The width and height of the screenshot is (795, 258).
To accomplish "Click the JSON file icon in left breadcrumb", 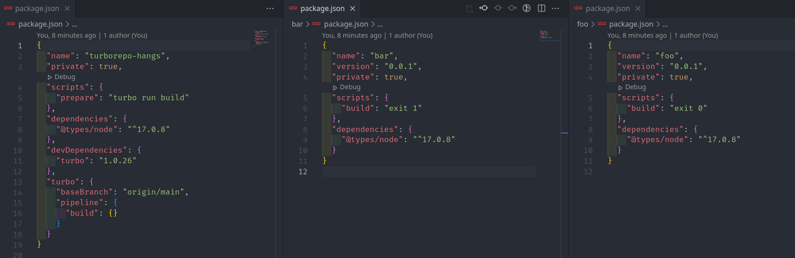I will coord(11,24).
